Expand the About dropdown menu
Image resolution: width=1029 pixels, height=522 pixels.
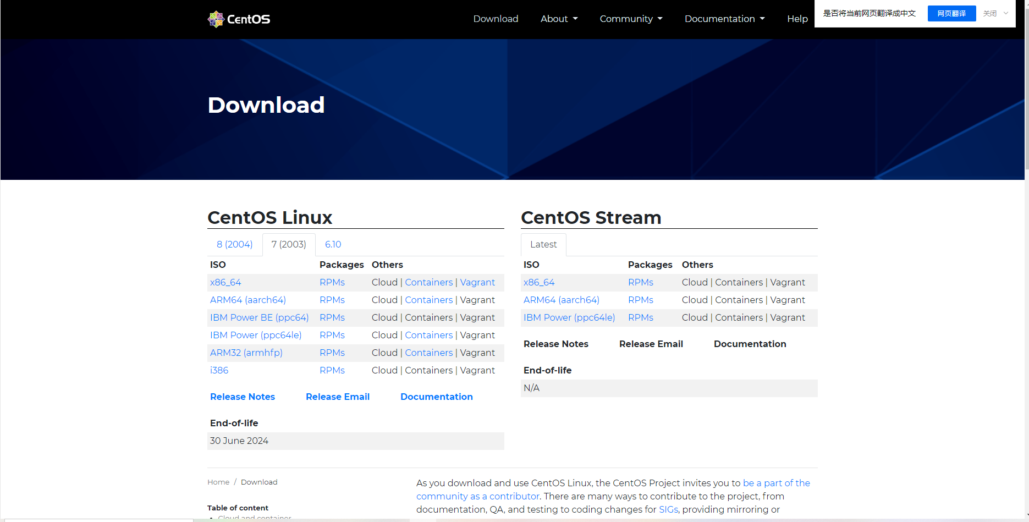coord(559,19)
